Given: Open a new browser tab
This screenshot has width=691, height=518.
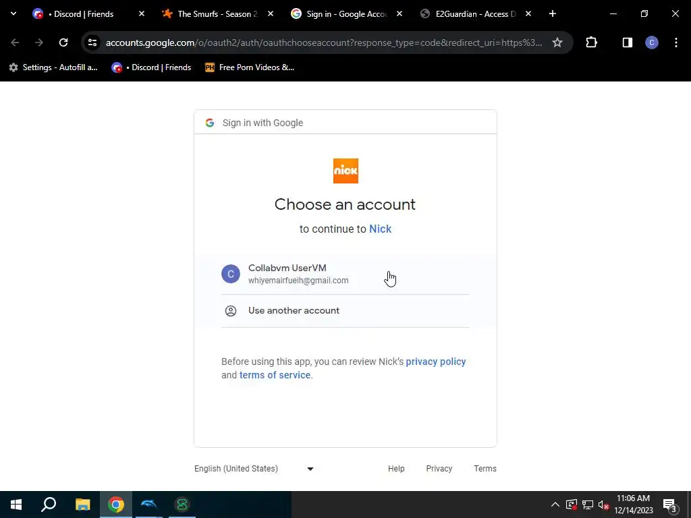Looking at the screenshot, I should [553, 13].
